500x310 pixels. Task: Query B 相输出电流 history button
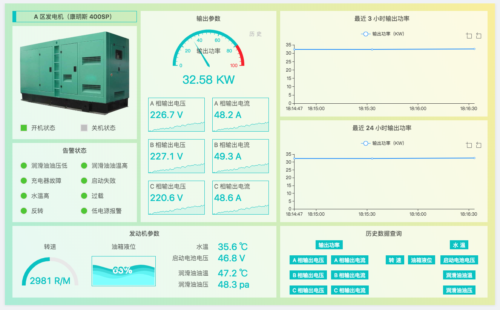click(x=350, y=275)
